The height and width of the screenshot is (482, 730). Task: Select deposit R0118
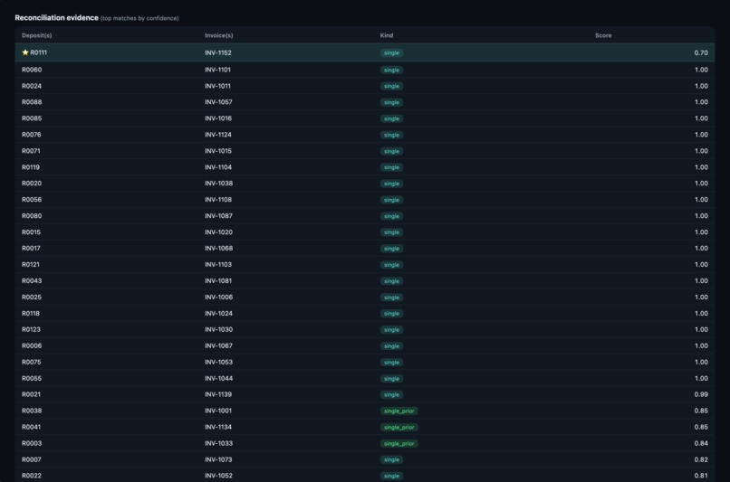[x=31, y=313]
